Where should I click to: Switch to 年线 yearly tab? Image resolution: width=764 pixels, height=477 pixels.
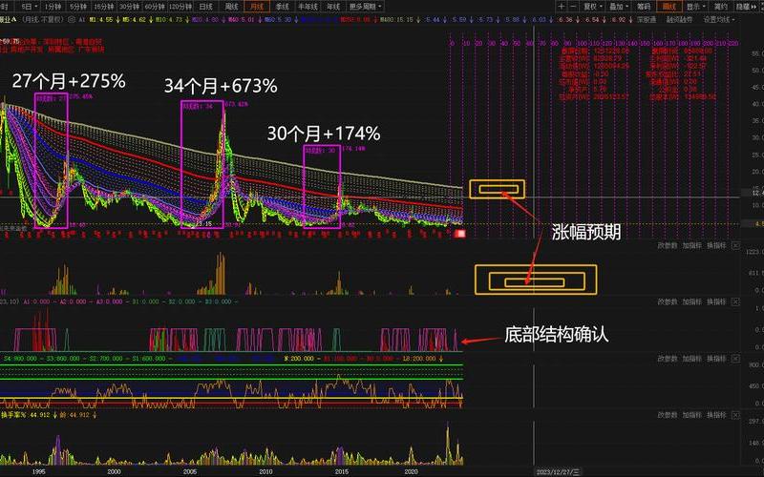tap(333, 7)
